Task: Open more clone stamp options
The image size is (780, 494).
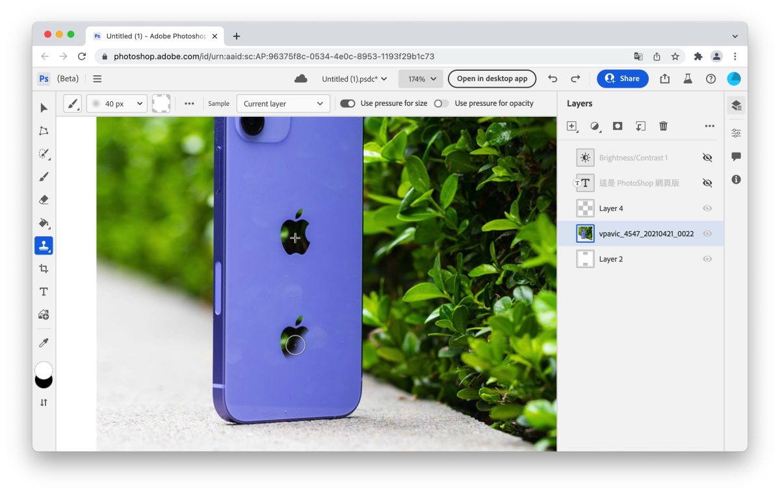Action: pos(189,103)
